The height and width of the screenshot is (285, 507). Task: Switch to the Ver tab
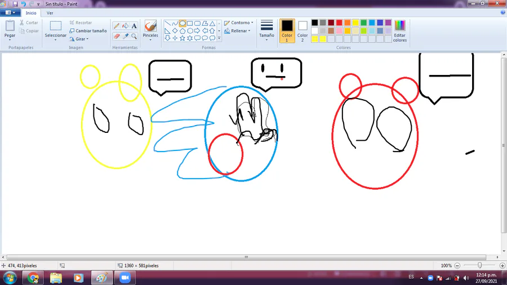tap(50, 13)
